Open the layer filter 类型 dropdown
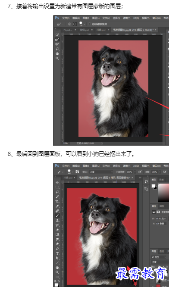 pyautogui.click(x=159, y=257)
